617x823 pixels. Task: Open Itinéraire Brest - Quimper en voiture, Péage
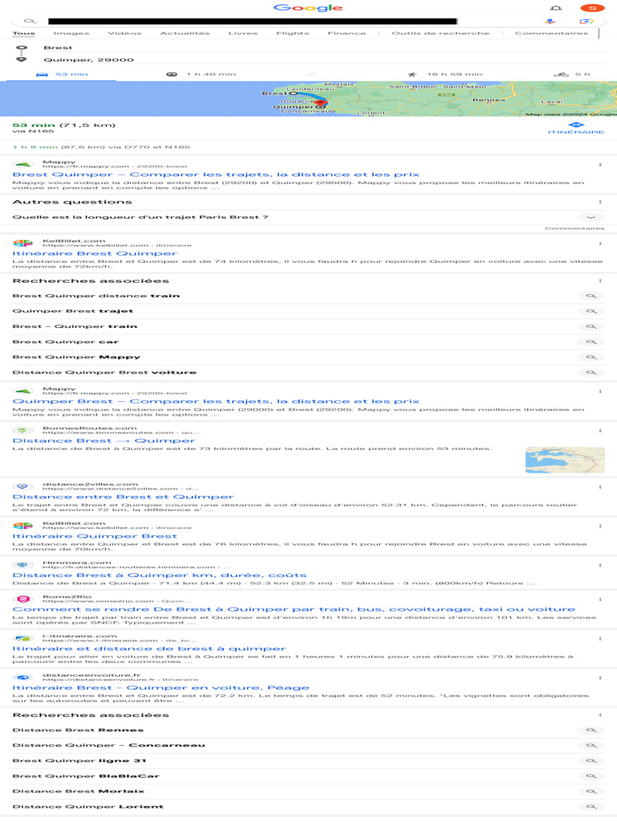(x=161, y=688)
